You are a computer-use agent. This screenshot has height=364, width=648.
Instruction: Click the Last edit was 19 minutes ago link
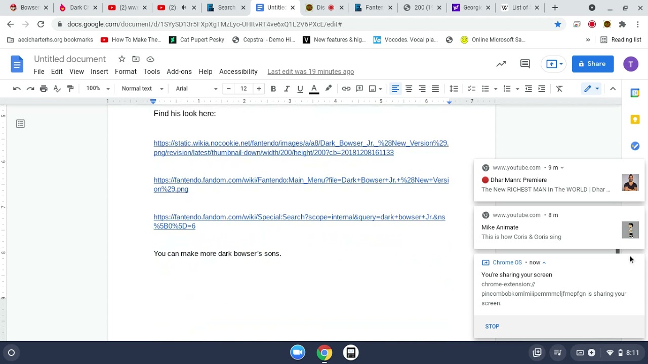coord(310,72)
